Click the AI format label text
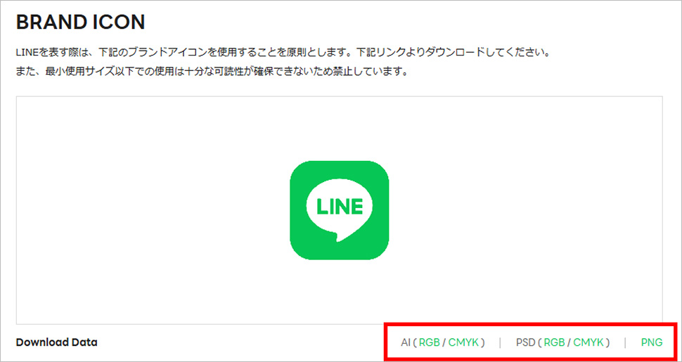The height and width of the screenshot is (362, 682). pyautogui.click(x=406, y=342)
